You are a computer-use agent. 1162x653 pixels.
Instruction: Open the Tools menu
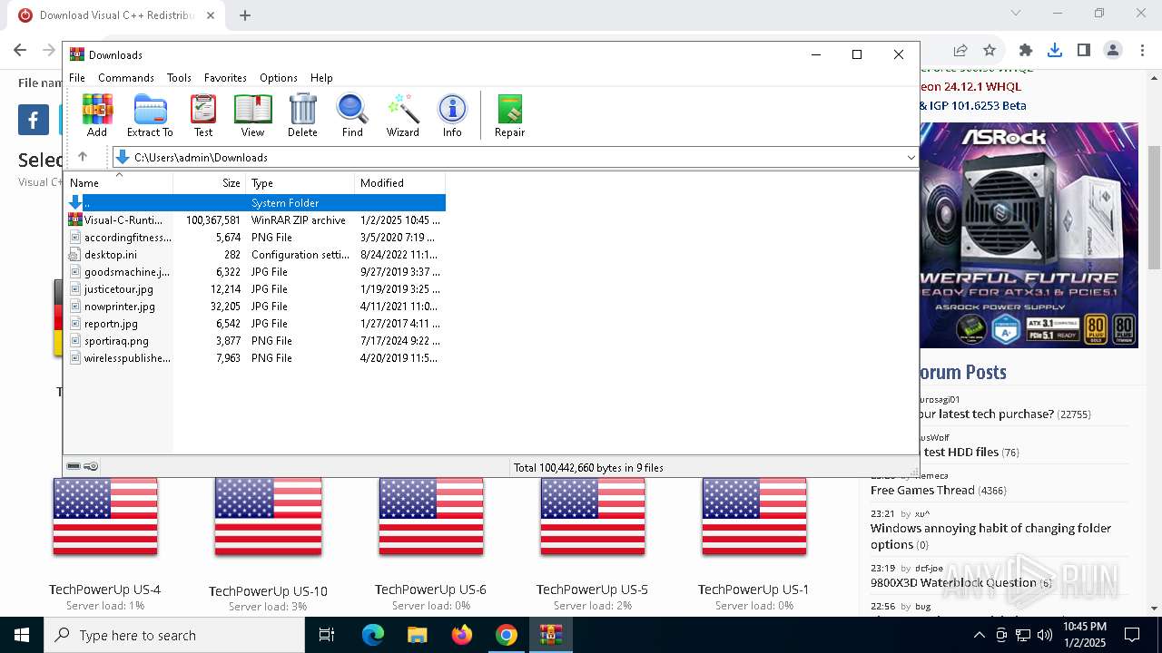[179, 78]
